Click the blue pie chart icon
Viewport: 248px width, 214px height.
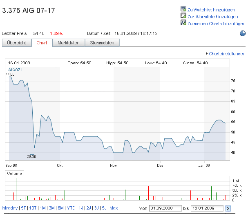(242, 33)
